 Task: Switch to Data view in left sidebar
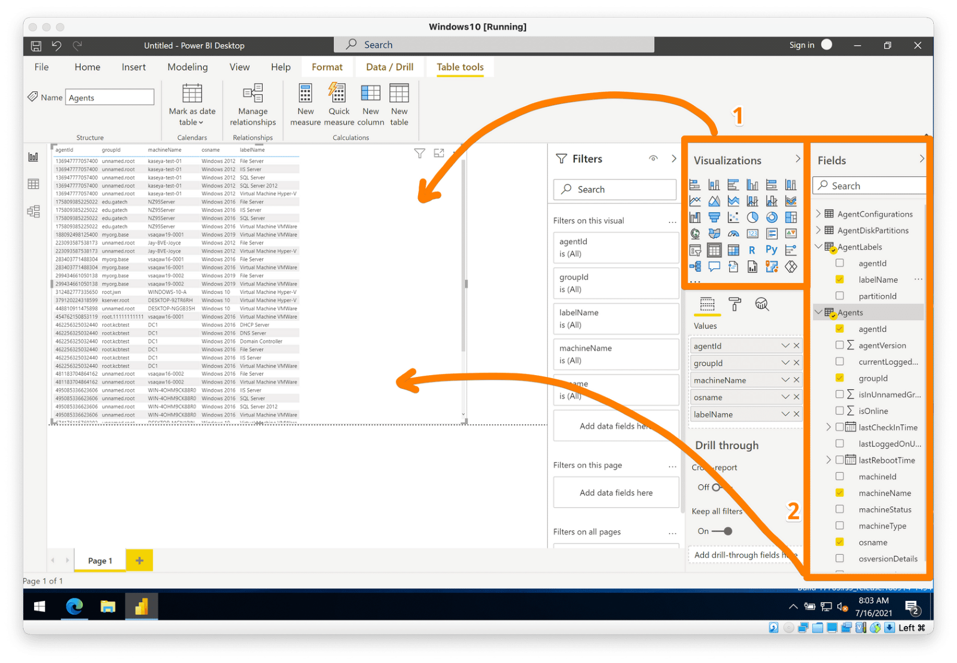click(33, 184)
